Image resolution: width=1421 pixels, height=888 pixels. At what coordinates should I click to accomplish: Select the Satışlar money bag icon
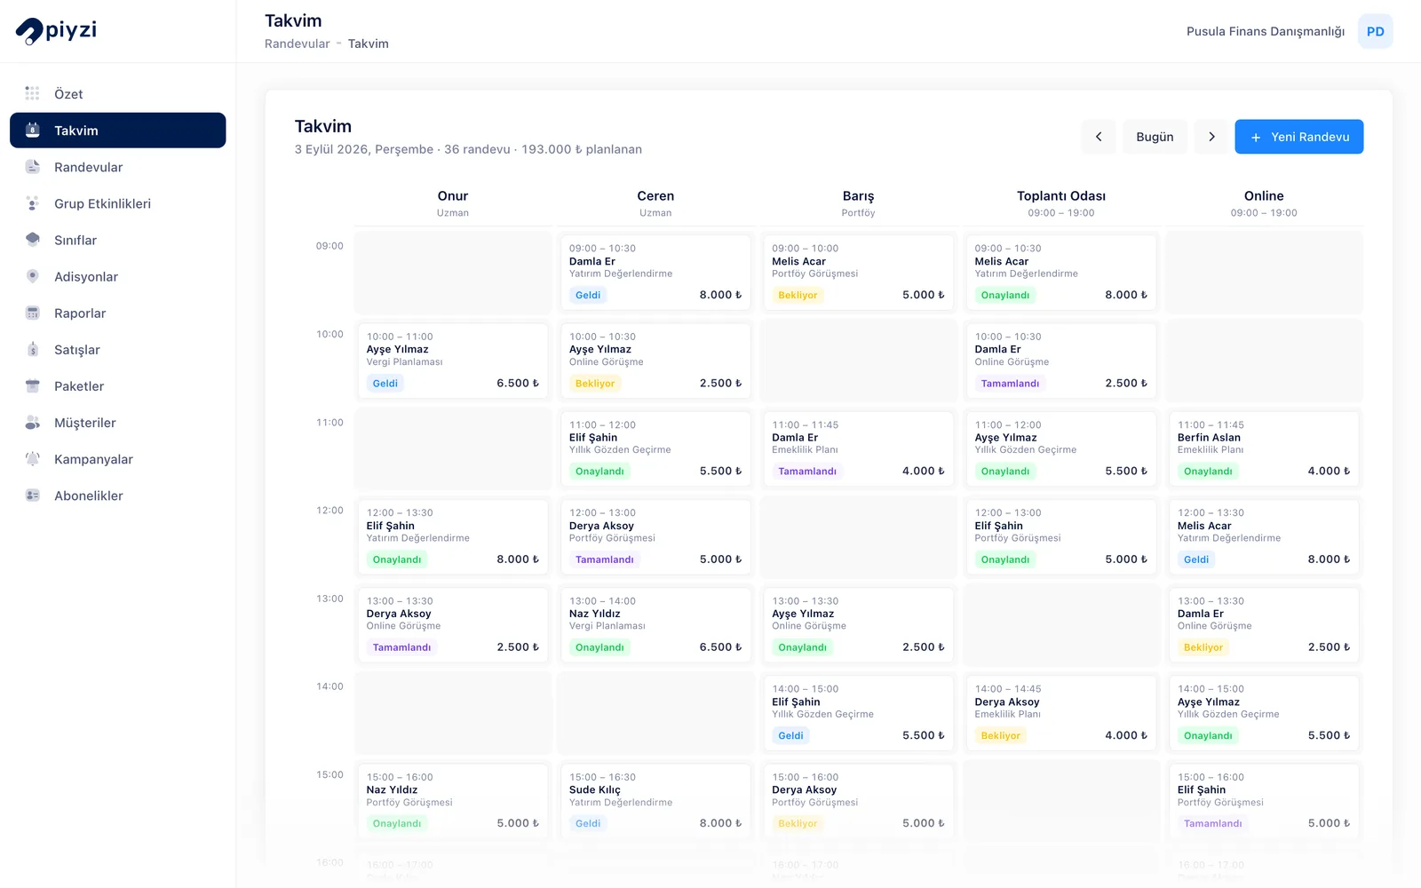click(x=33, y=350)
